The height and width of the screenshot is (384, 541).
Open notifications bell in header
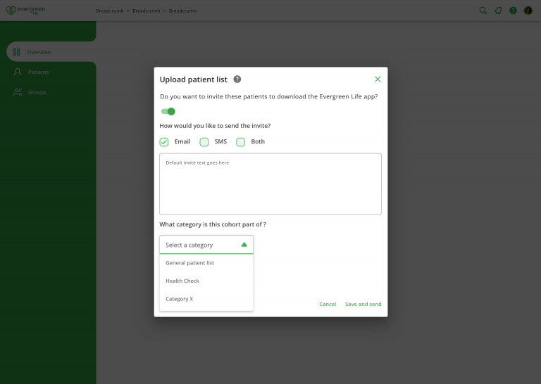click(498, 11)
